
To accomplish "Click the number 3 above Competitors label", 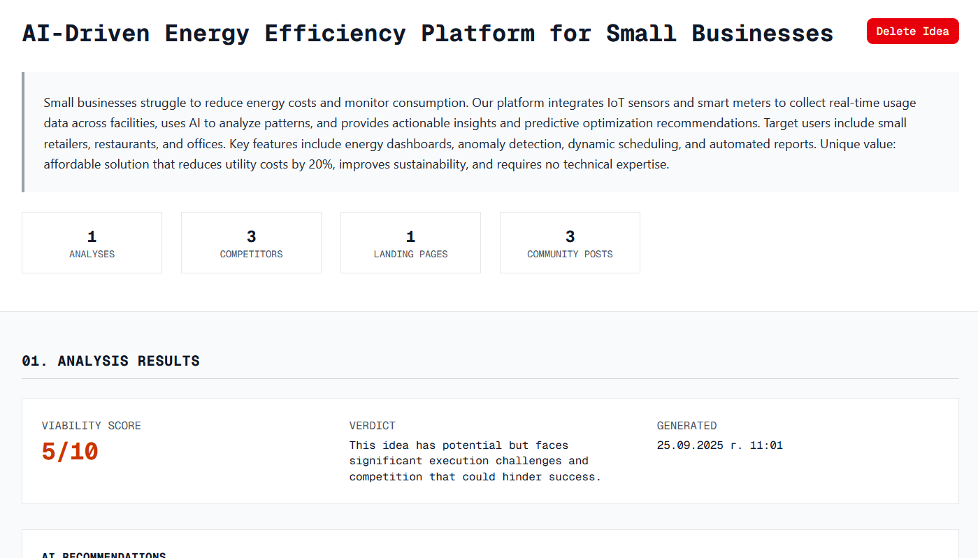I will (251, 236).
